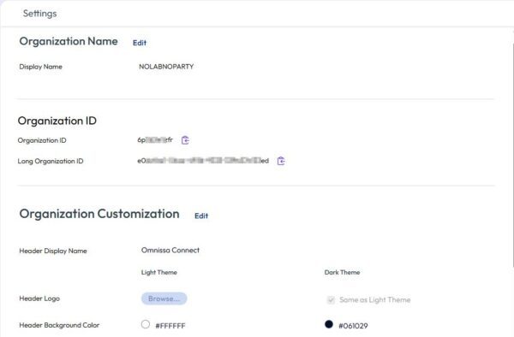This screenshot has width=514, height=337.
Task: Edit the Organization Customization section
Action: [201, 216]
